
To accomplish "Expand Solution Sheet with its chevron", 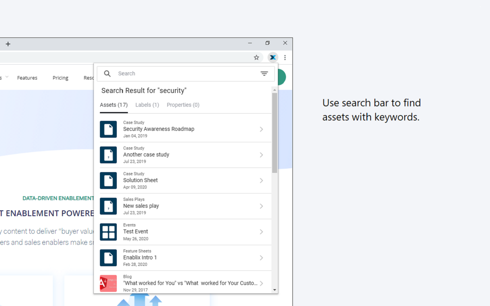I will (x=261, y=181).
